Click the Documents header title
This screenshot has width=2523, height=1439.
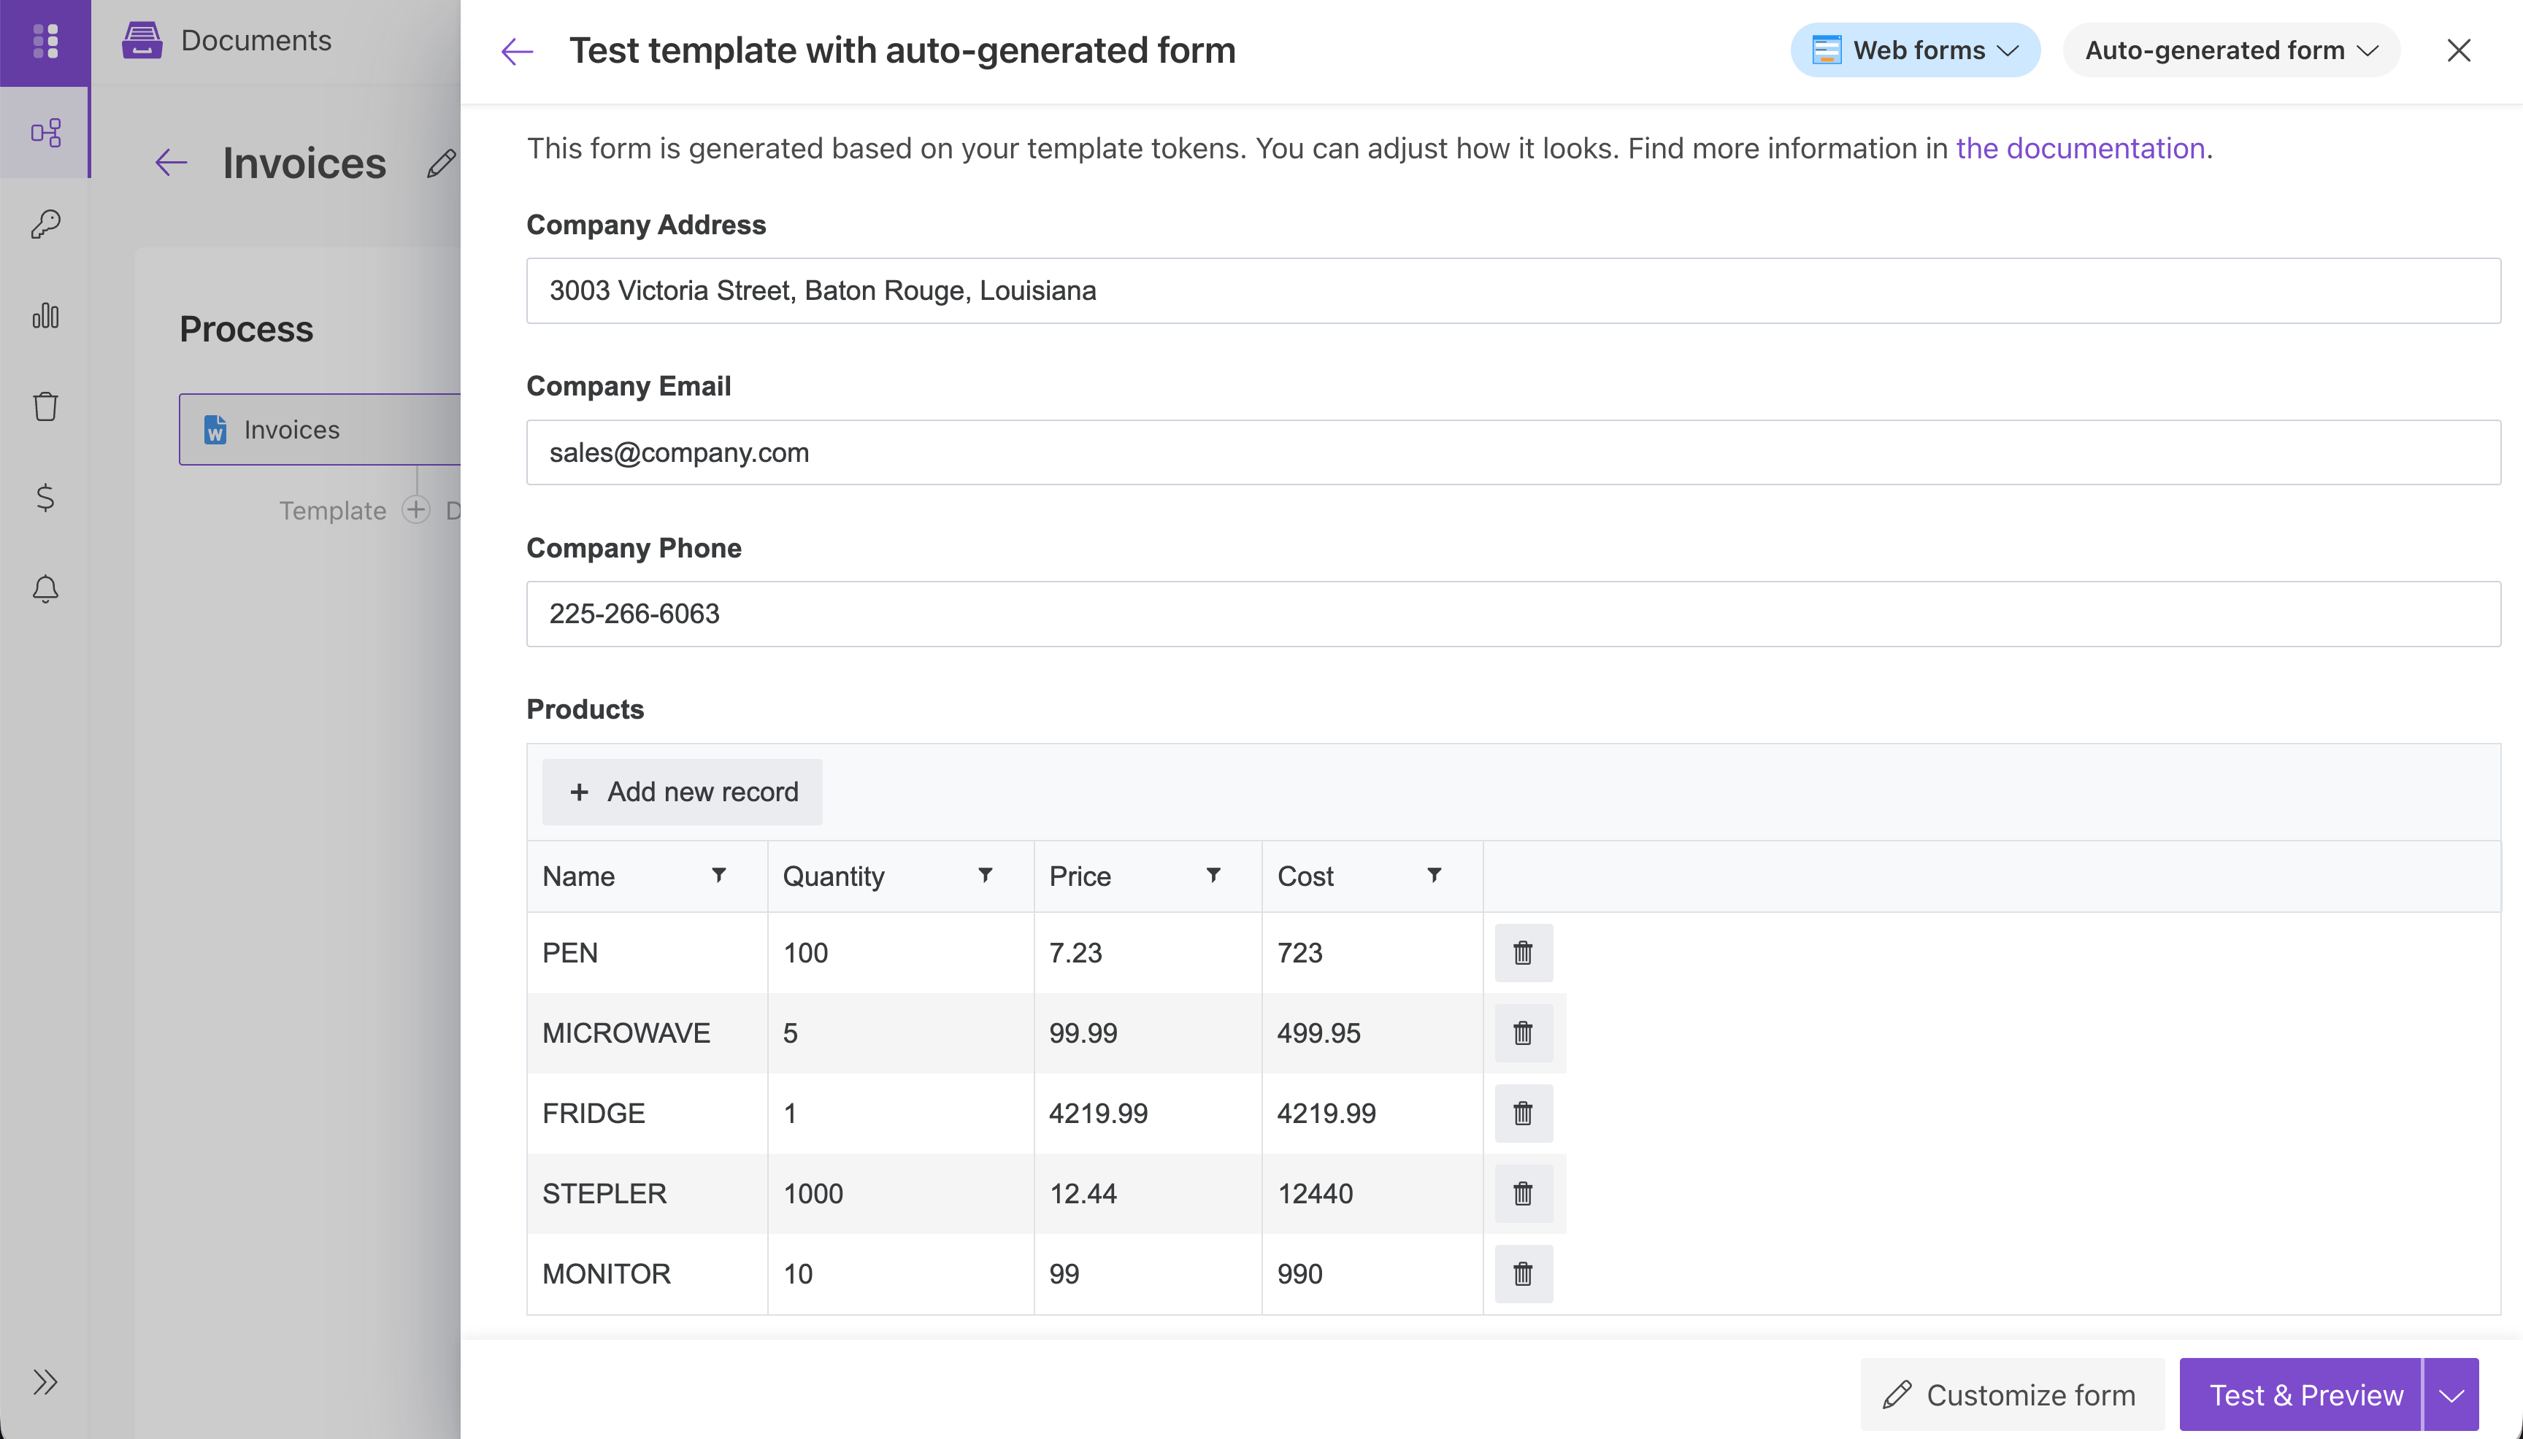tap(256, 41)
